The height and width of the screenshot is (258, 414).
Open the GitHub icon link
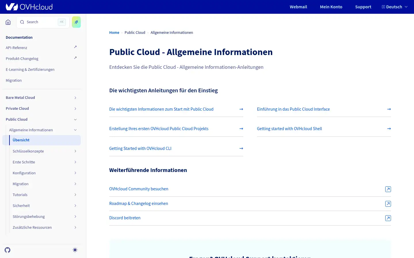click(7, 250)
